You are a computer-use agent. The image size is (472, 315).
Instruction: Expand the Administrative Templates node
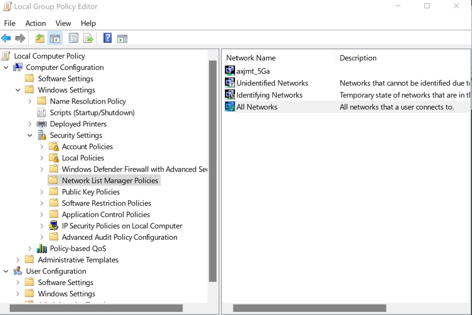[x=18, y=260]
